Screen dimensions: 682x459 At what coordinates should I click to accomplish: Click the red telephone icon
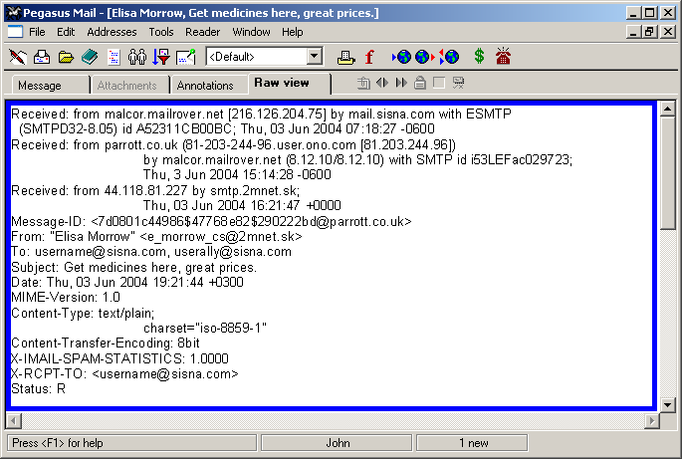coord(504,57)
